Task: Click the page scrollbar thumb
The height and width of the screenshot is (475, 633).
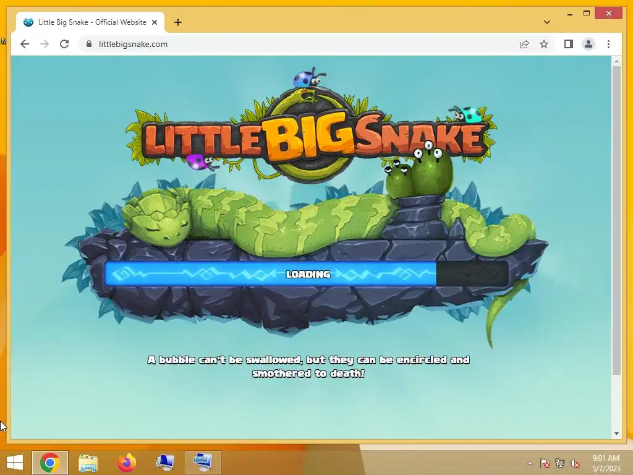Action: click(x=616, y=220)
